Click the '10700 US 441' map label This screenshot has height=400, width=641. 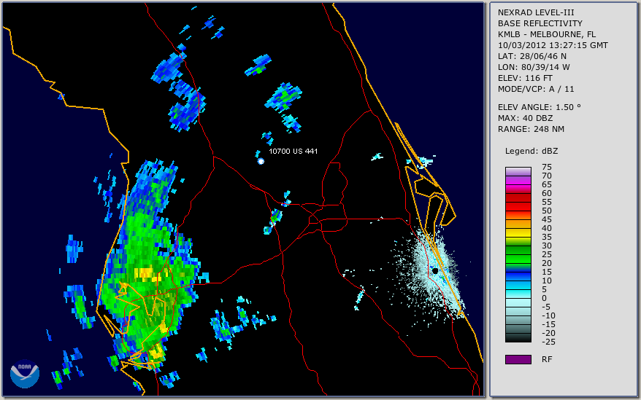pyautogui.click(x=293, y=151)
